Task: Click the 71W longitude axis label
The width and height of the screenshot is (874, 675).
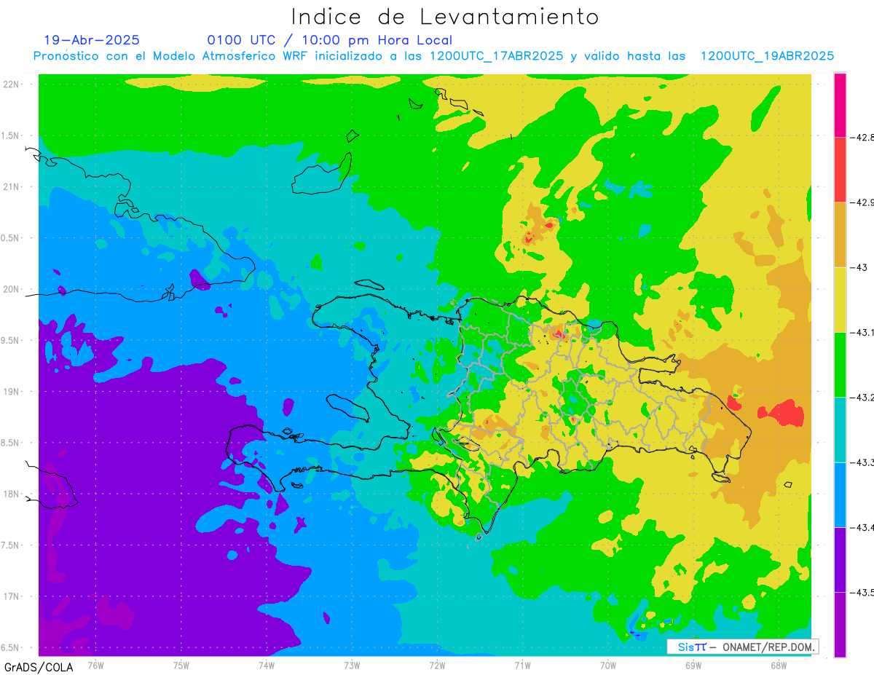Action: [522, 665]
